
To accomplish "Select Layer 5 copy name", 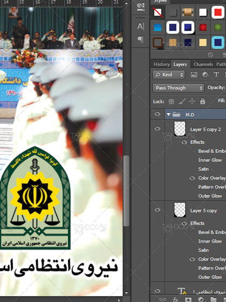I will coord(203,211).
